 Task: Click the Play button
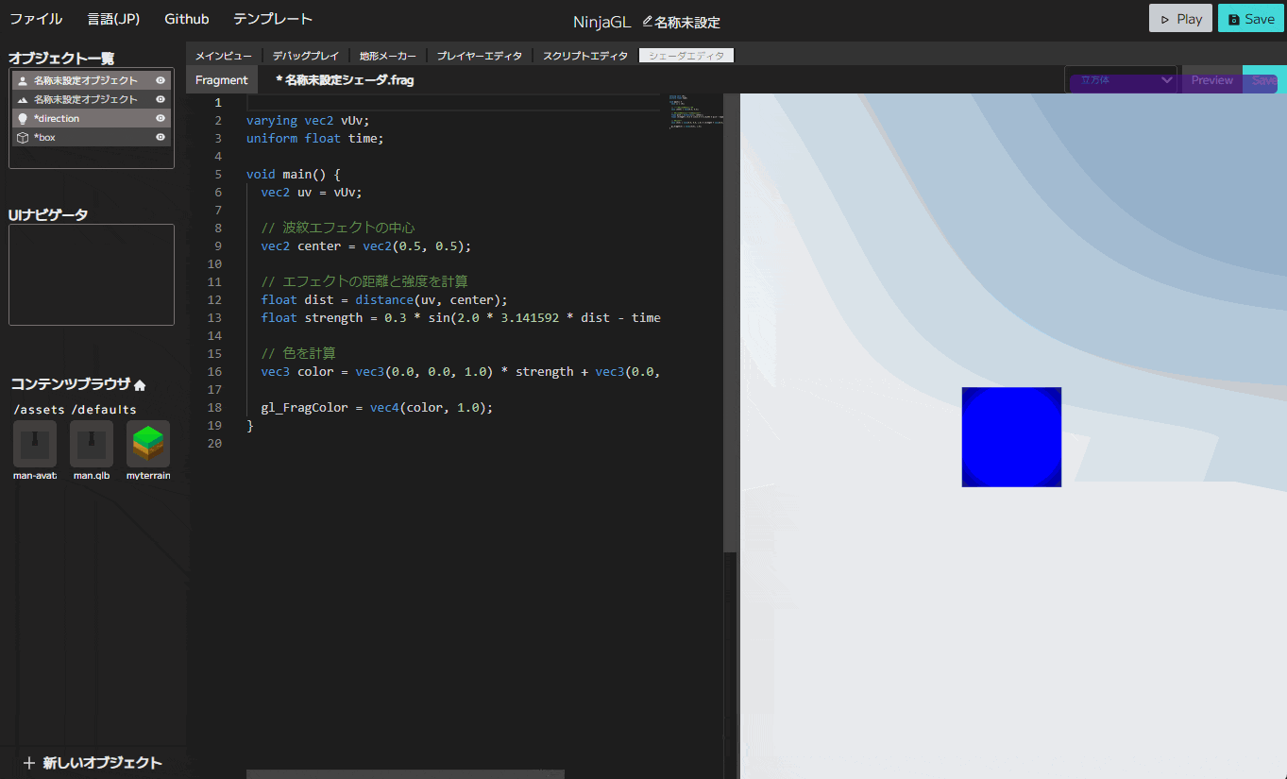[x=1179, y=17]
